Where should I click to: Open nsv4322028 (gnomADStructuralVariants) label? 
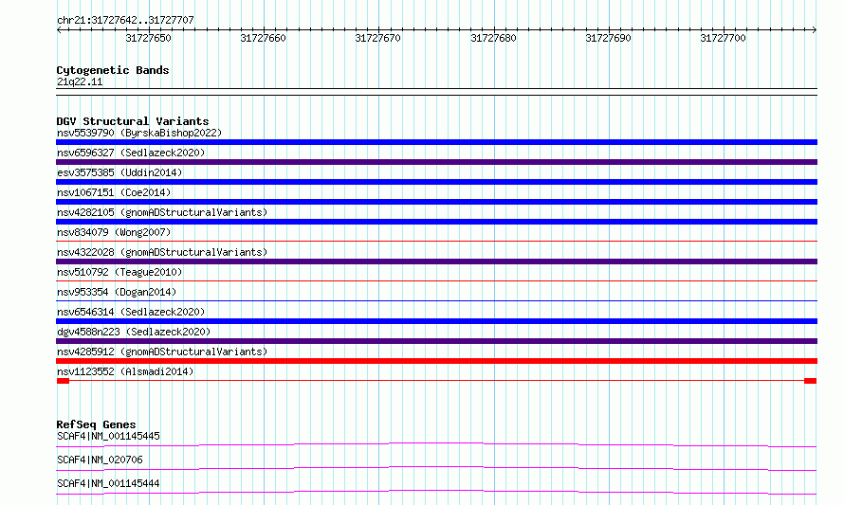(x=162, y=252)
